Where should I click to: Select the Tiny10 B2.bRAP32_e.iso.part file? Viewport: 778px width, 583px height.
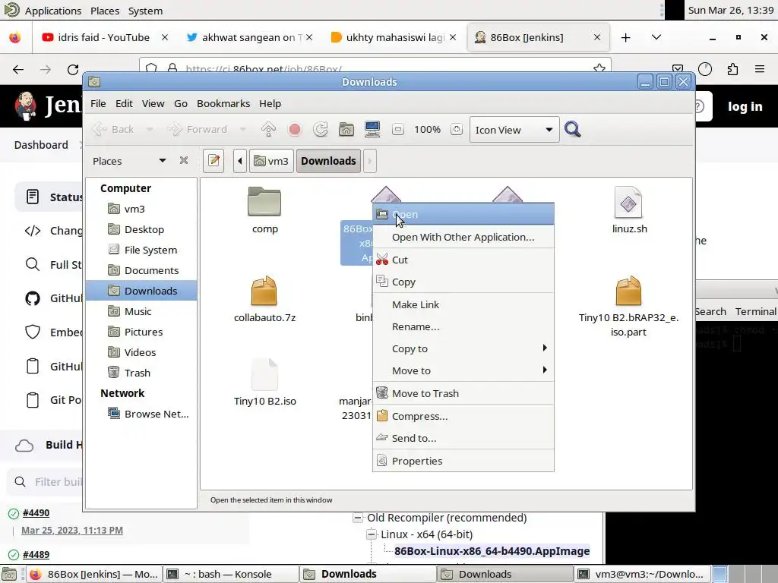628,306
